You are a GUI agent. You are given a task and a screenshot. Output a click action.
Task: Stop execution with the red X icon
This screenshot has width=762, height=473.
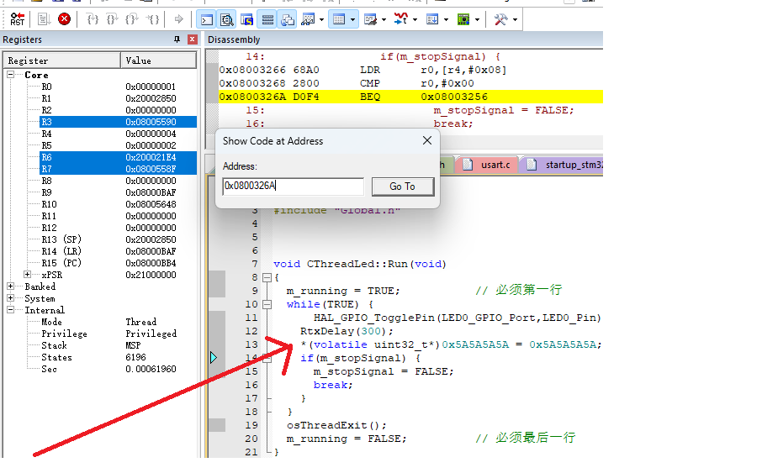64,19
